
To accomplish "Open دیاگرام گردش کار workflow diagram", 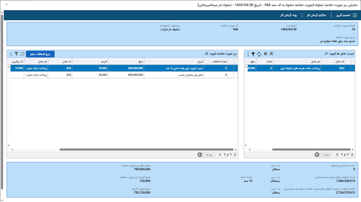I will pyautogui.click(x=317, y=15).
